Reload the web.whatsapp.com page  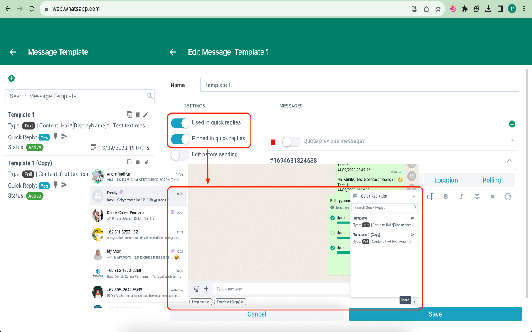(x=32, y=8)
